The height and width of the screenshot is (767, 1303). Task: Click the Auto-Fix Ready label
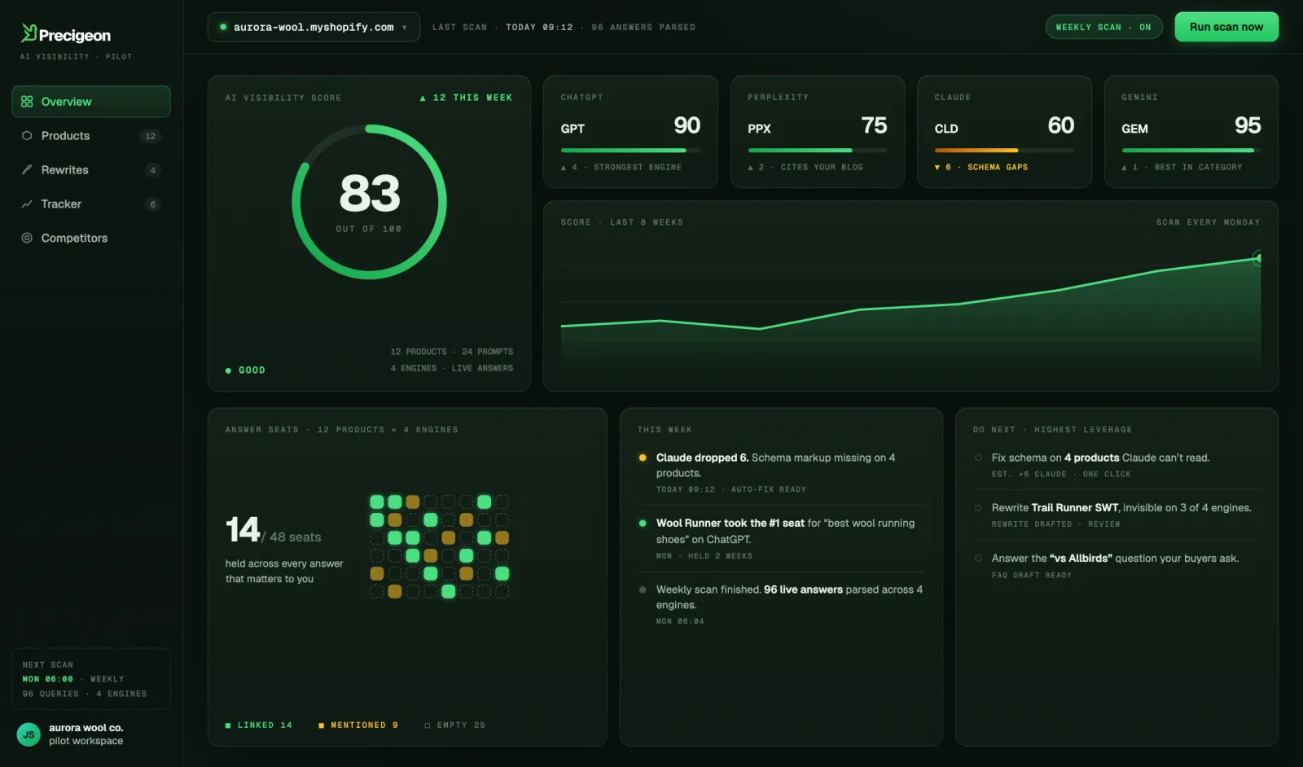(769, 489)
